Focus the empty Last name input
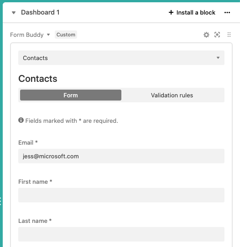 (121, 234)
